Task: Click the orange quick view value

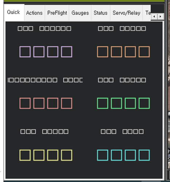Action: tap(123, 52)
